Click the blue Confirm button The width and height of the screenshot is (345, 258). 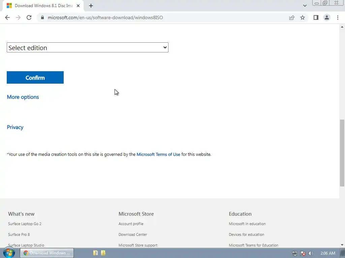coord(35,78)
